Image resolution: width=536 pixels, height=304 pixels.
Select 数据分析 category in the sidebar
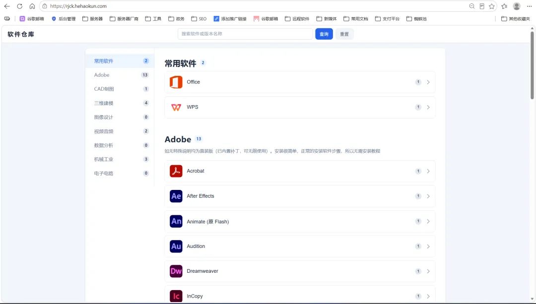click(x=120, y=145)
